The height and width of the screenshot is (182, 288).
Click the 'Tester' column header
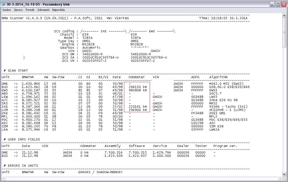201,146
